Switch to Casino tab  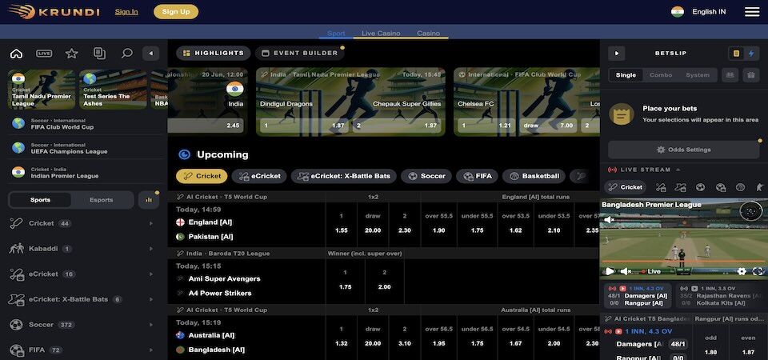tap(428, 34)
